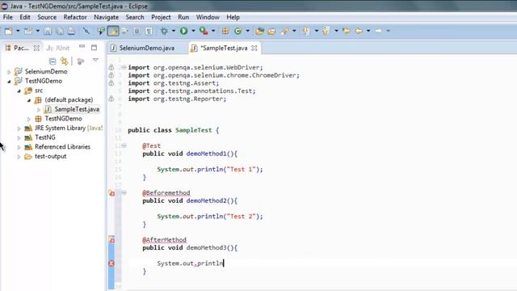Collapse All in Package Explorer
Image resolution: width=517 pixels, height=291 pixels.
(53, 61)
